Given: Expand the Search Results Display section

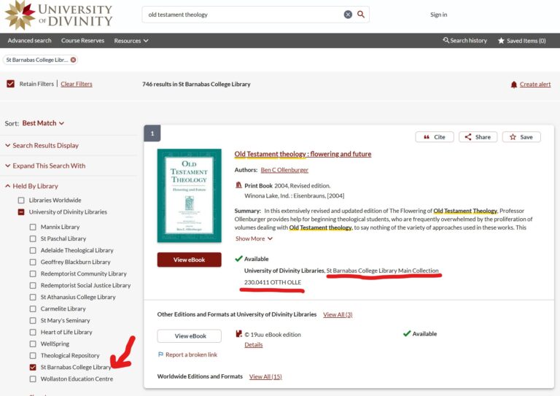Looking at the screenshot, I should [45, 146].
